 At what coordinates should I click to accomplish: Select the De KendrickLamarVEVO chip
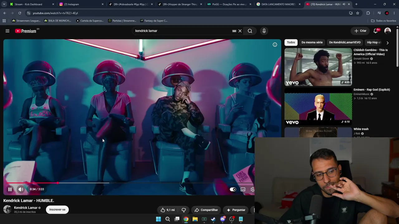pyautogui.click(x=345, y=42)
